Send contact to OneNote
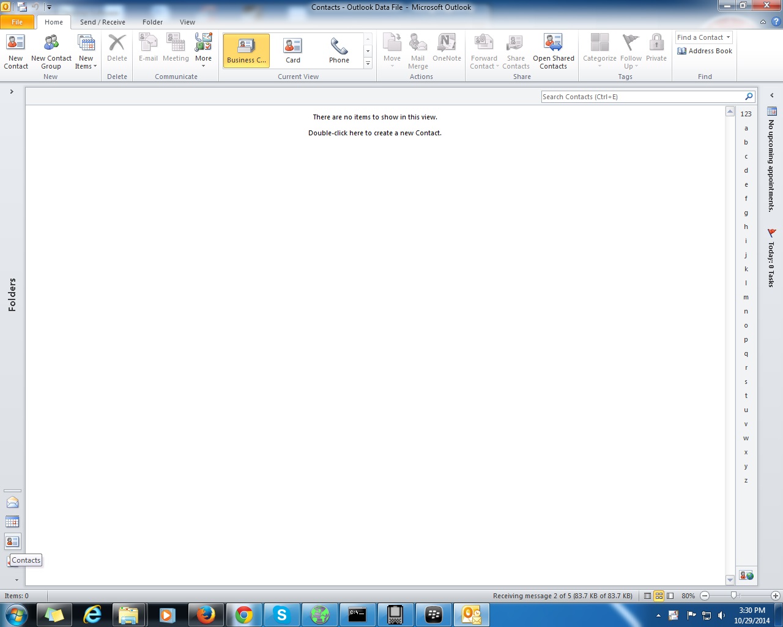 point(447,48)
